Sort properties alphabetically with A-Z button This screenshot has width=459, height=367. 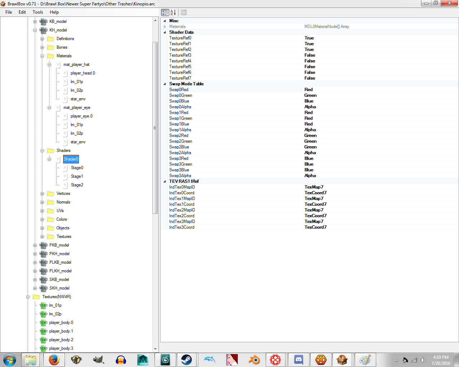173,13
